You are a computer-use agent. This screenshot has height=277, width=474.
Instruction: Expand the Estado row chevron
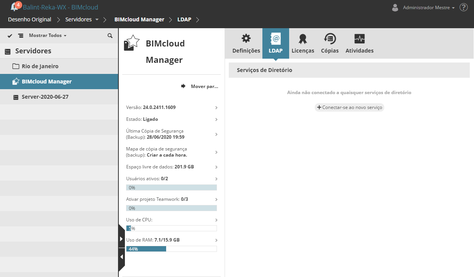tap(216, 120)
